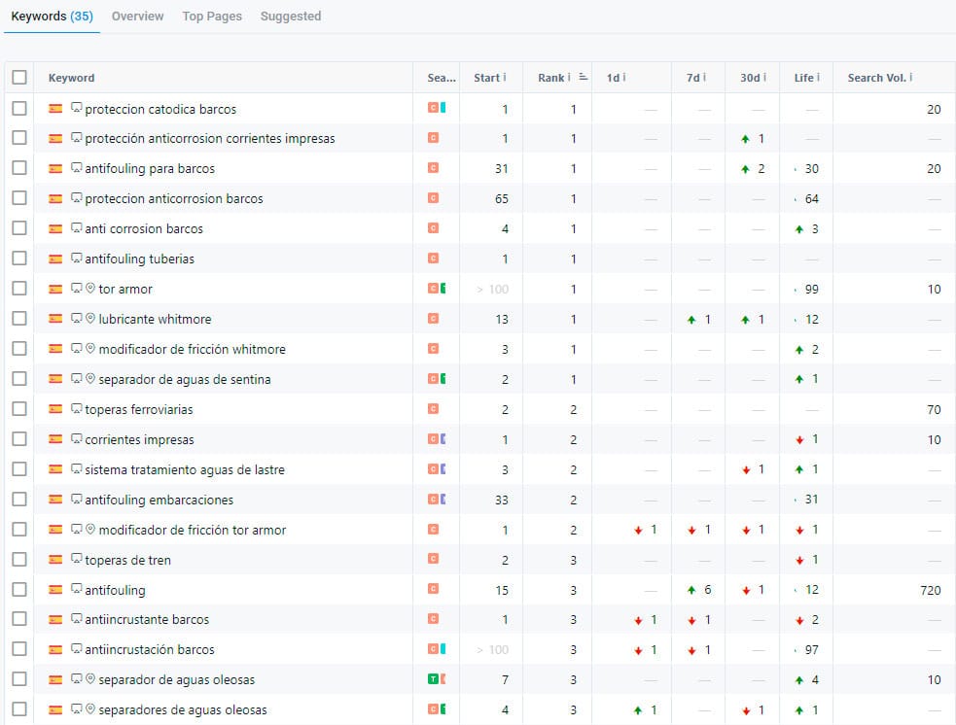Sort by the Start column header
This screenshot has width=956, height=725.
[486, 78]
